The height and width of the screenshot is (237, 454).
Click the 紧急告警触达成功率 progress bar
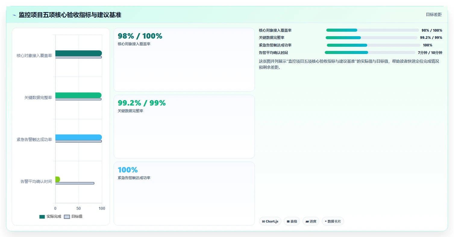pyautogui.click(x=374, y=45)
